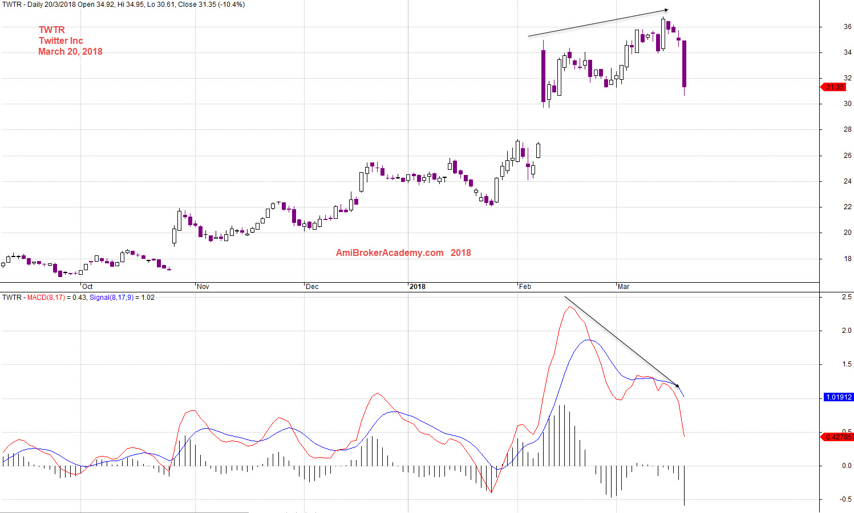The height and width of the screenshot is (513, 854).
Task: Click the red 0.427857 MACD value tag
Action: tap(837, 437)
